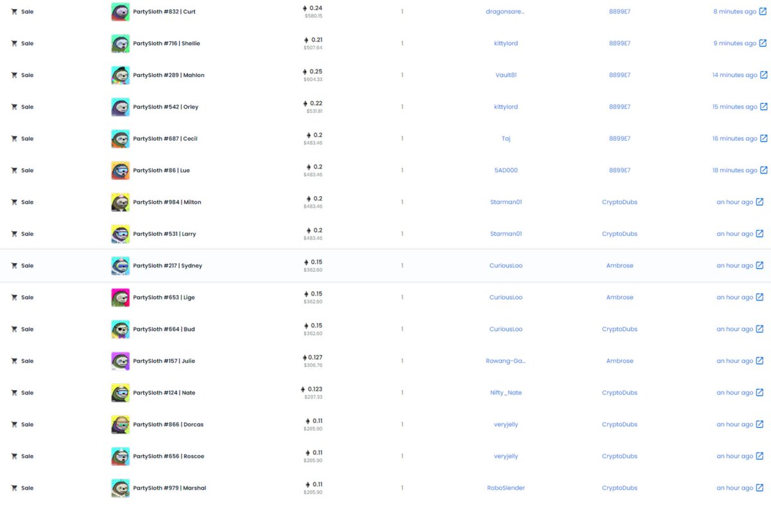Open external link icon for the 8 minutes ago sale

click(763, 12)
